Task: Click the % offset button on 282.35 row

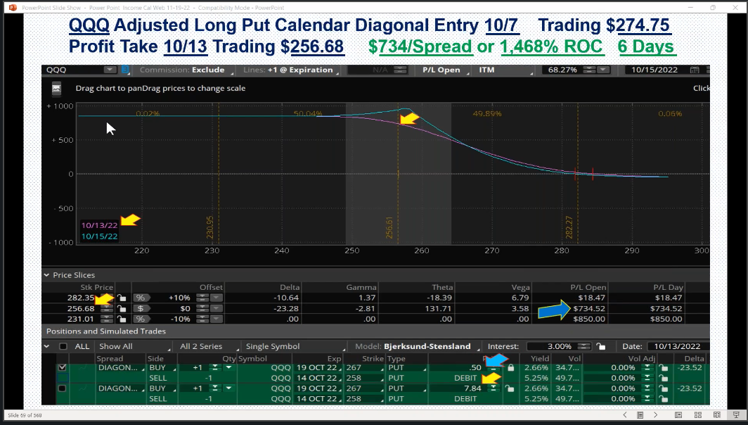Action: click(141, 298)
